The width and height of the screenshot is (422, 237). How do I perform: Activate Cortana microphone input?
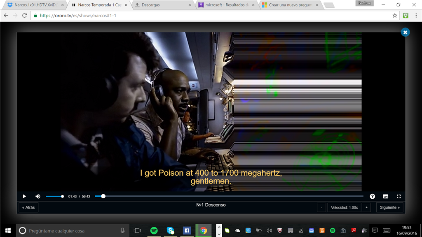coord(122,230)
